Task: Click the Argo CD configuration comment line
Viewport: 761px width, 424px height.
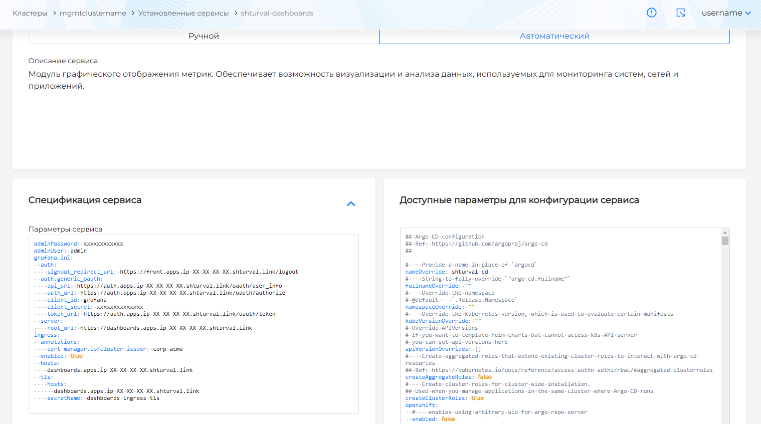Action: coord(445,237)
